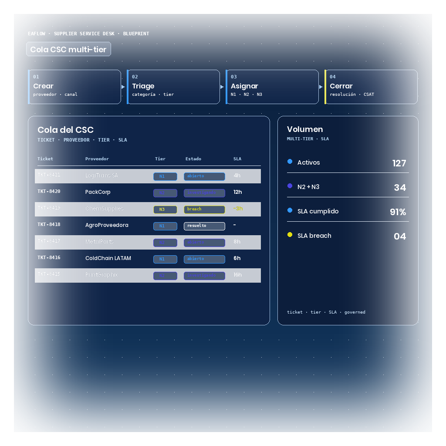
Task: Click the MetalParts provider name
Action: click(99, 241)
